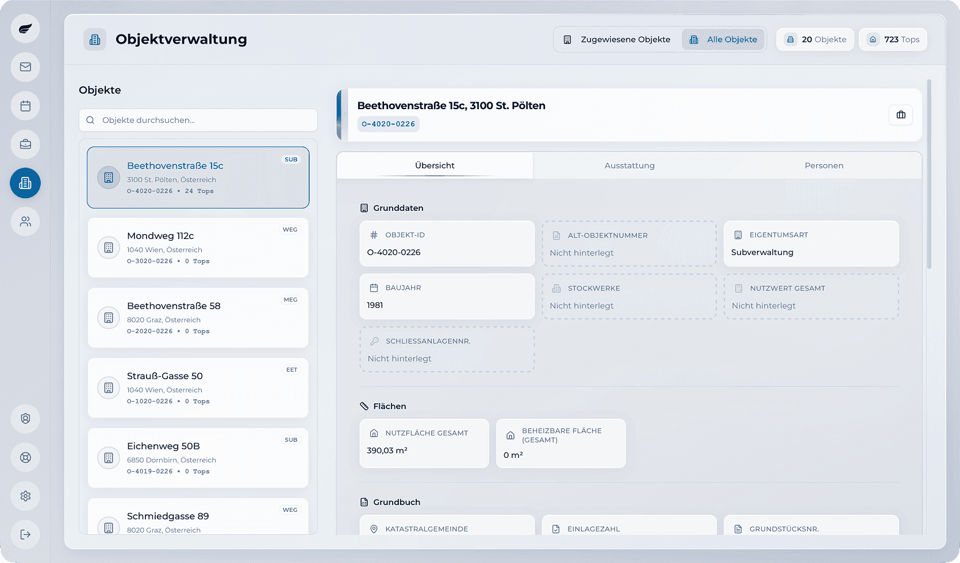Open the settings gear in sidebar
The height and width of the screenshot is (563, 960).
(x=25, y=496)
